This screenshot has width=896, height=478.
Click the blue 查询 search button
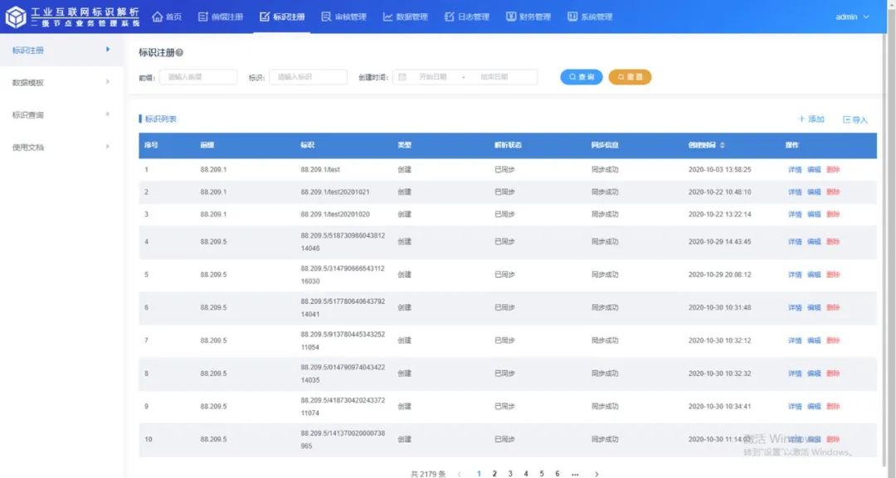[581, 77]
